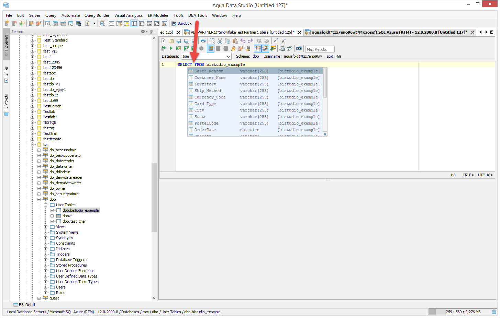
Task: Click the Copy icon in editor toolbar
Action: pos(227,41)
